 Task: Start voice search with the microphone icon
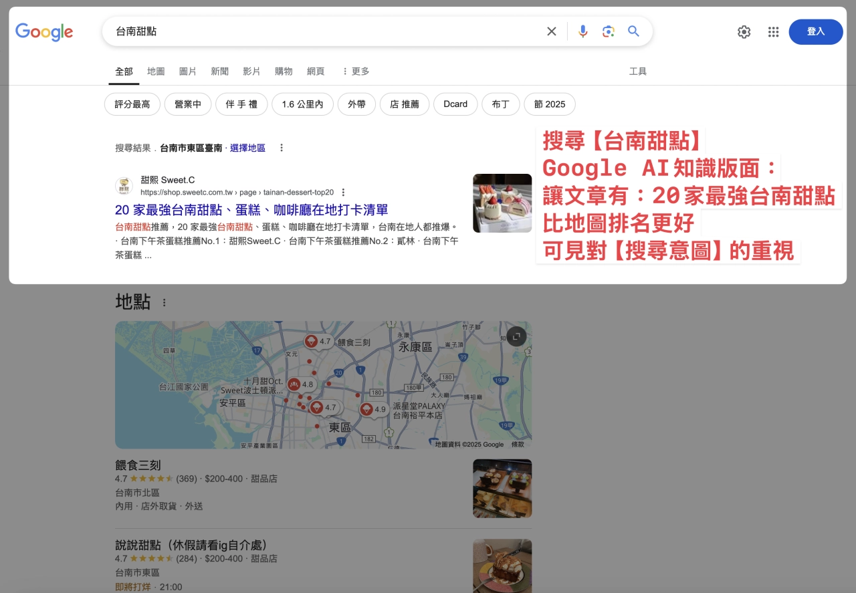tap(583, 31)
